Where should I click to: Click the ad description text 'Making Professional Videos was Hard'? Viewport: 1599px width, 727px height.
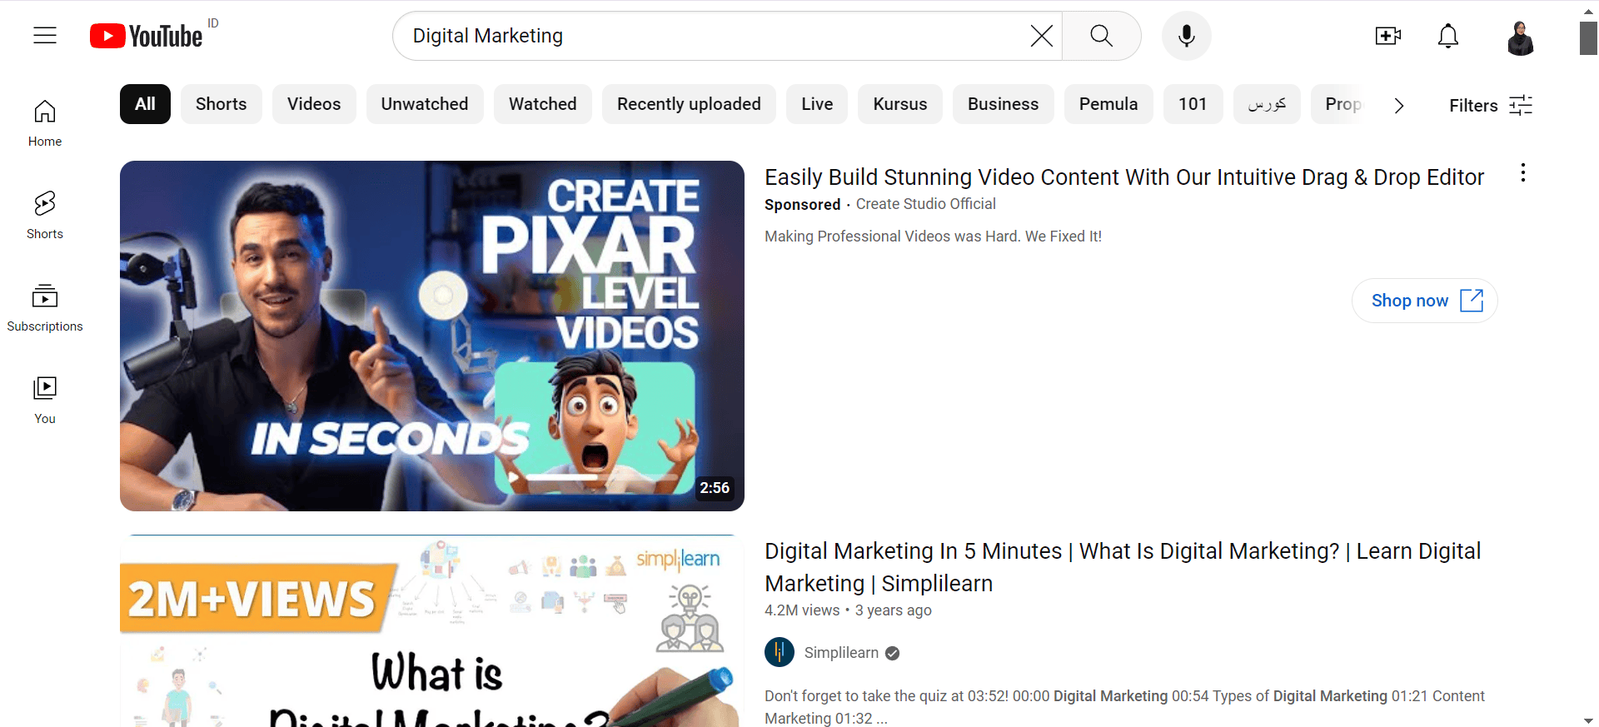click(x=933, y=237)
